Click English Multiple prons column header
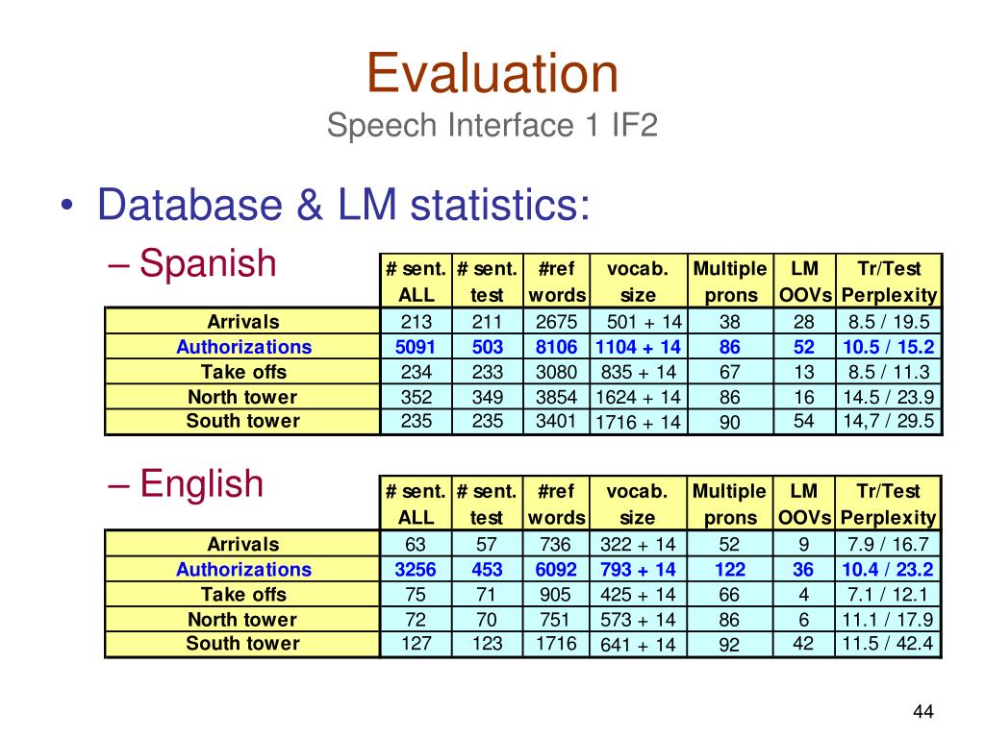The width and height of the screenshot is (985, 738). click(x=729, y=504)
